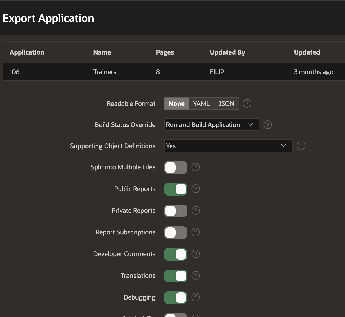Open the Build Status Override dropdown
This screenshot has height=317, width=345.
point(211,125)
